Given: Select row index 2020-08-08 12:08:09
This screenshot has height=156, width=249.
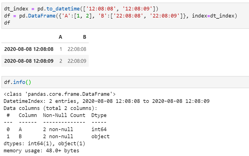Looking at the screenshot, I should [x=29, y=61].
